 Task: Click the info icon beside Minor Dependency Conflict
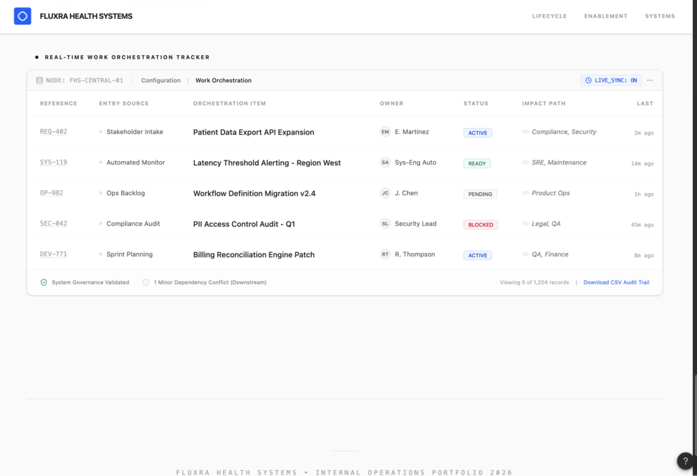146,282
